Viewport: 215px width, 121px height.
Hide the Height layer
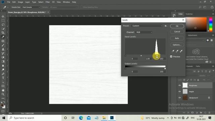coord(180,91)
